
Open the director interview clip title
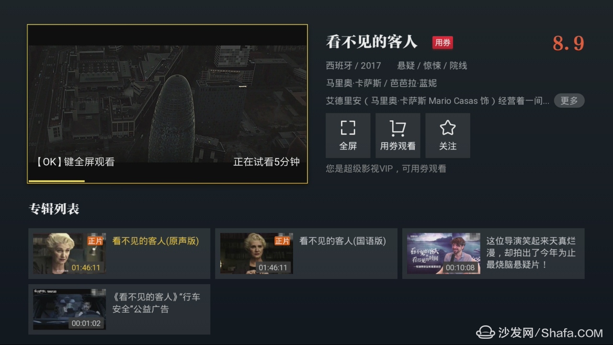[x=531, y=253]
